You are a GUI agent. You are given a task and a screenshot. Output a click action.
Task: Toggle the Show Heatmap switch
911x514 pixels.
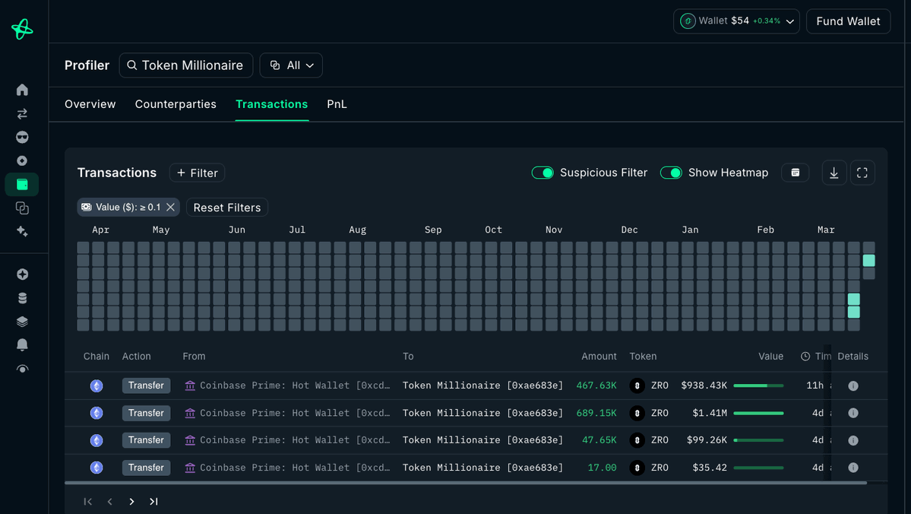[x=671, y=173]
